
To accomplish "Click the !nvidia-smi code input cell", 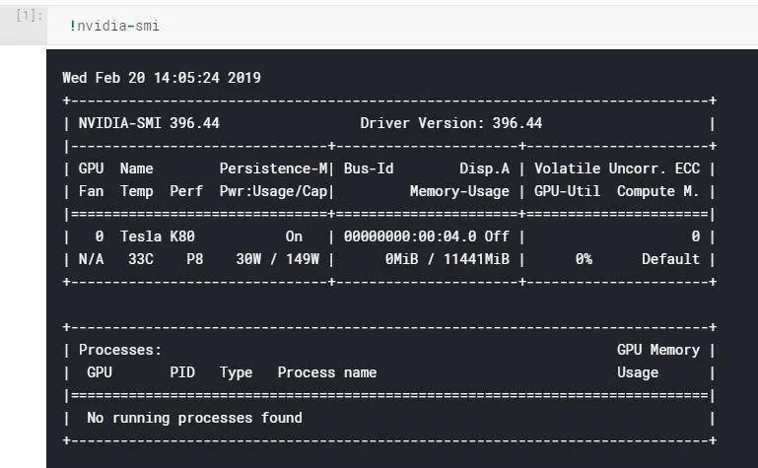I will click(x=402, y=25).
